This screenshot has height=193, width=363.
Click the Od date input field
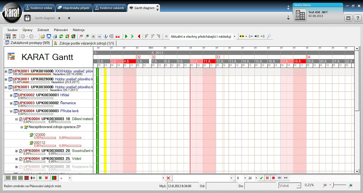[221, 186]
